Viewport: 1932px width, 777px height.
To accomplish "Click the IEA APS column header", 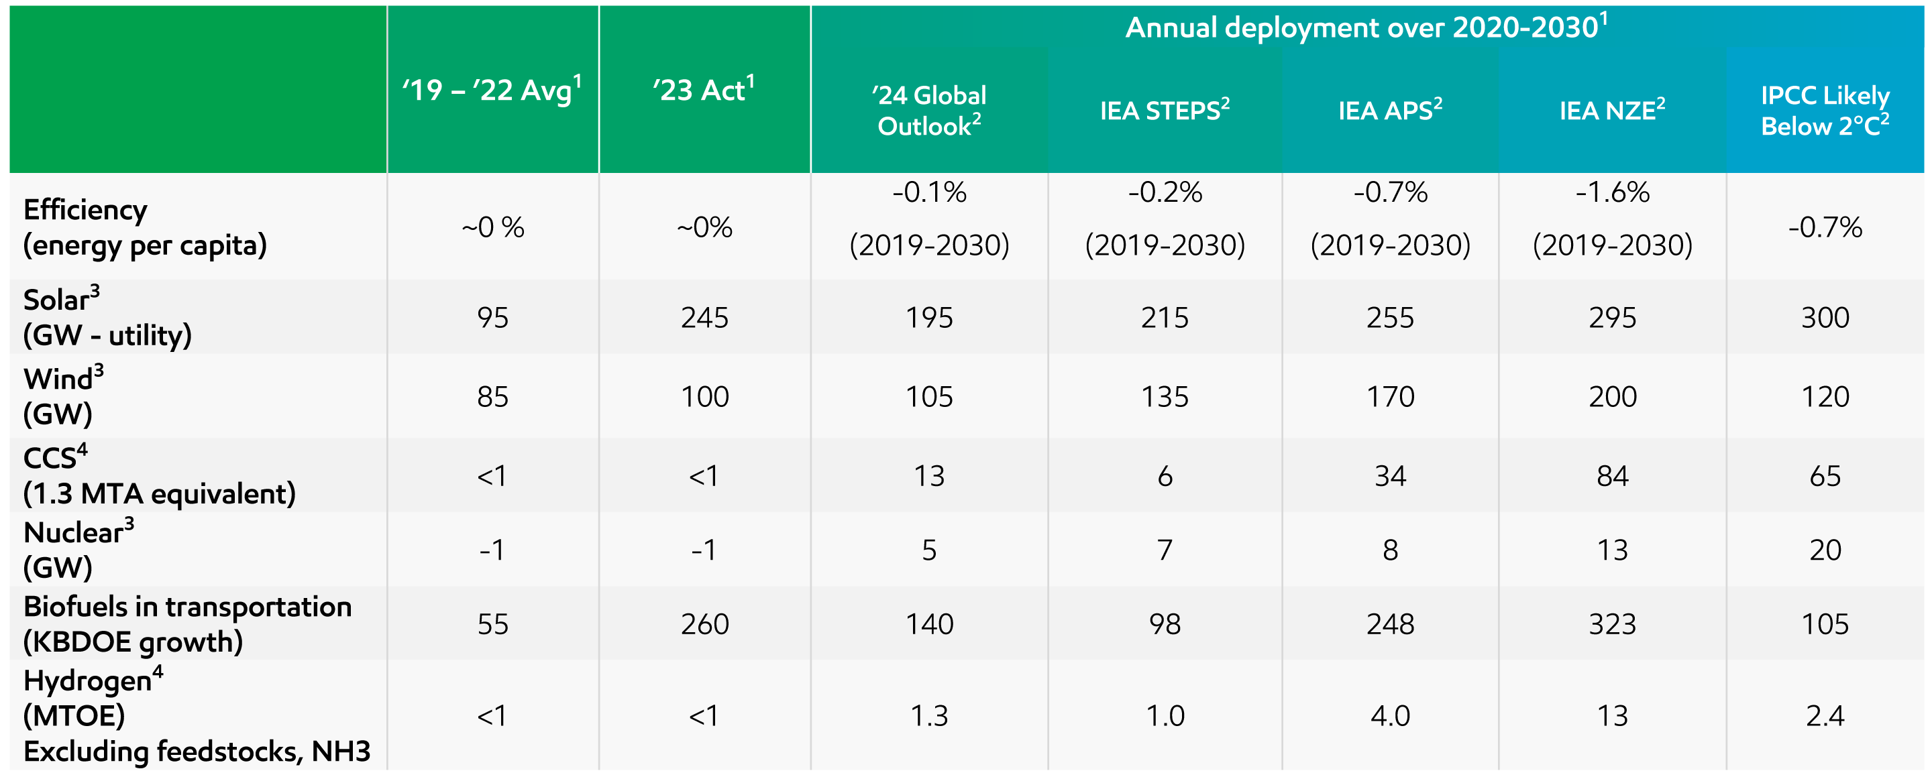I will tap(1390, 110).
